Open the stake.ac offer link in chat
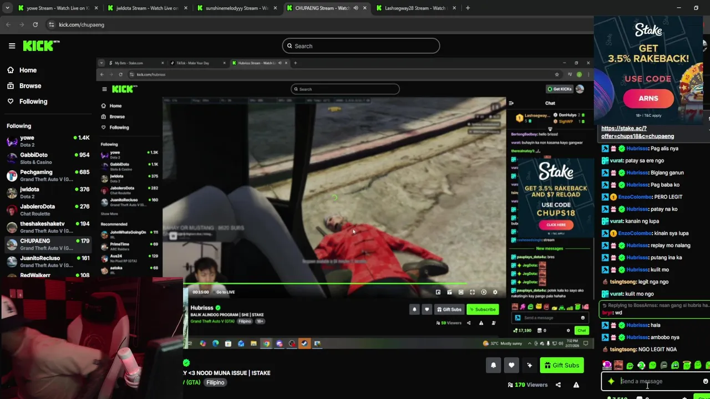 click(x=637, y=132)
